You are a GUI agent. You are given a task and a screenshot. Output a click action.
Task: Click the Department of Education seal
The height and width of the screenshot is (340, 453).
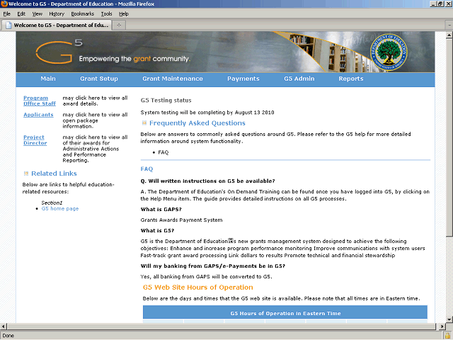coord(389,52)
